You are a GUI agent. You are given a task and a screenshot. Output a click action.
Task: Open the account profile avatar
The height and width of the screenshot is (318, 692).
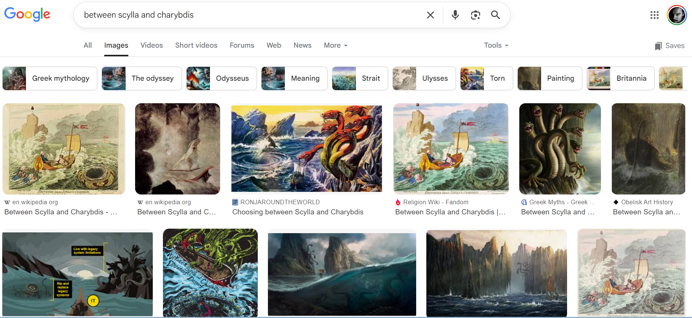pos(677,15)
